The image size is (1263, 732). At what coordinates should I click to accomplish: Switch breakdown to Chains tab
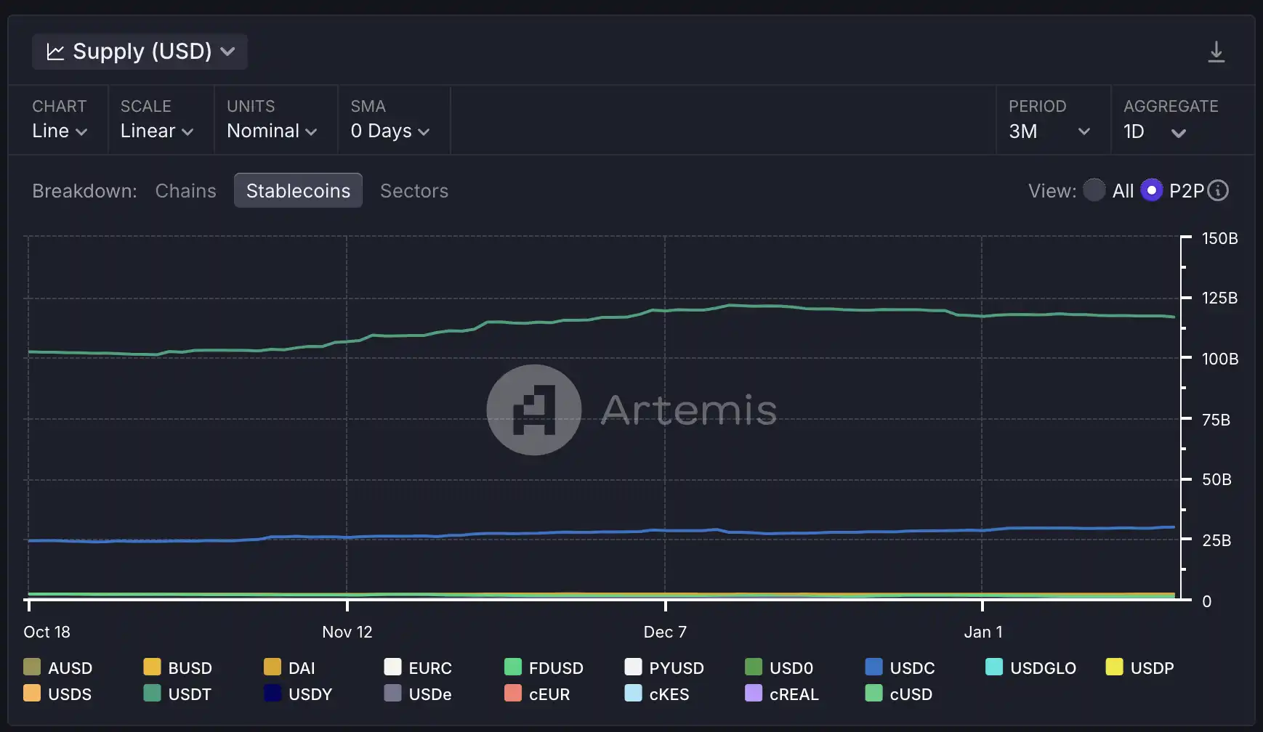point(185,190)
